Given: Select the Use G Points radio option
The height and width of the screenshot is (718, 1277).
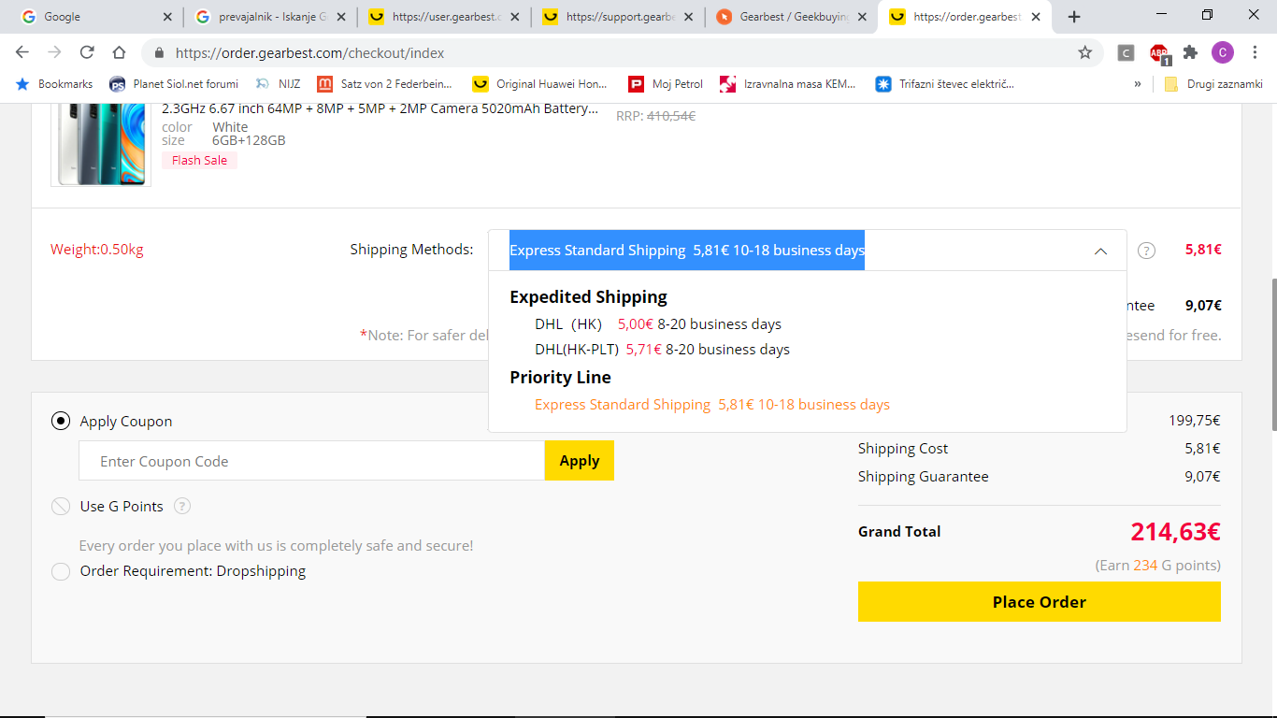Looking at the screenshot, I should pyautogui.click(x=61, y=506).
